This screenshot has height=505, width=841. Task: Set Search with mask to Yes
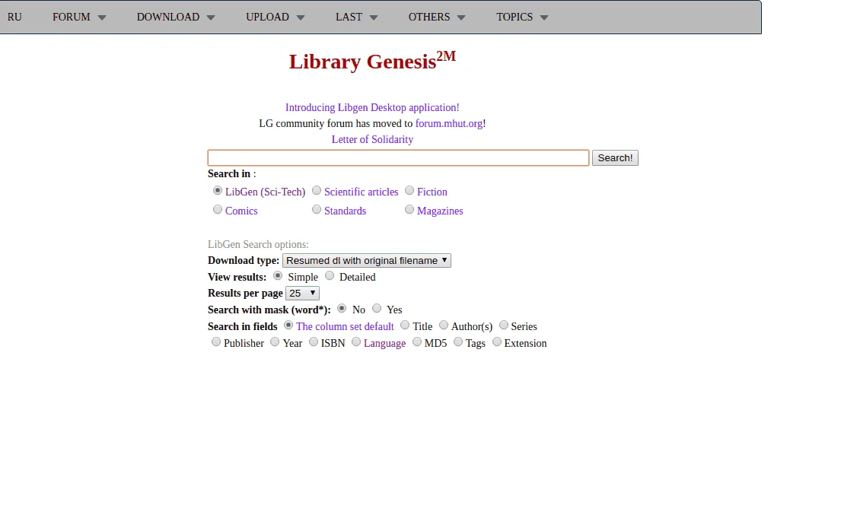coord(377,308)
